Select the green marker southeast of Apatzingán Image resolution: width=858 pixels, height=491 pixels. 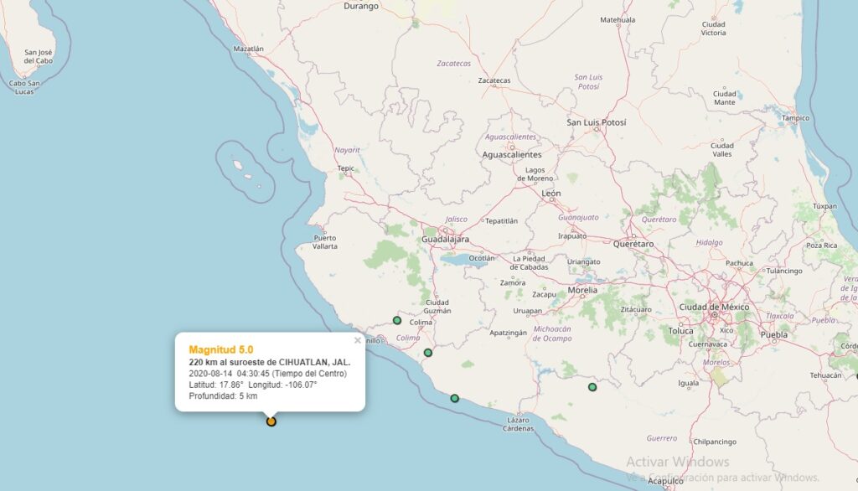[x=592, y=387]
